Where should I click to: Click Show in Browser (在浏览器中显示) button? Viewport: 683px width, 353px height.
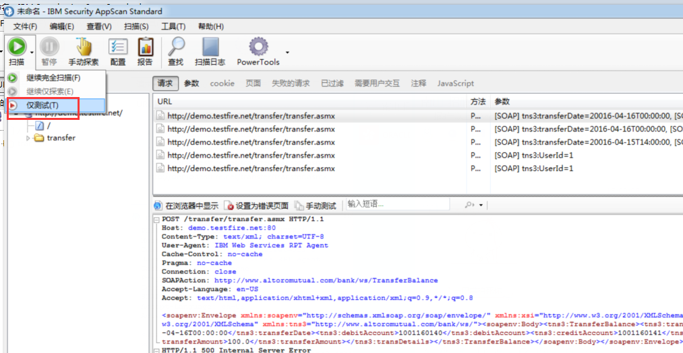(187, 205)
